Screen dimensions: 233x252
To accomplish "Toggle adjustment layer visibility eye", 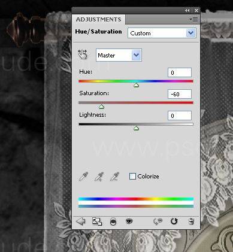I will pos(129,221).
